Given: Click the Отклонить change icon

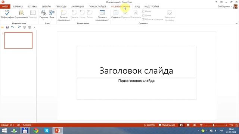Looking at the screenshot, I should (x=136, y=13).
